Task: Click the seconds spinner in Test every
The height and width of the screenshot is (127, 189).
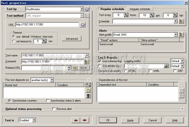Action: pyautogui.click(x=175, y=15)
